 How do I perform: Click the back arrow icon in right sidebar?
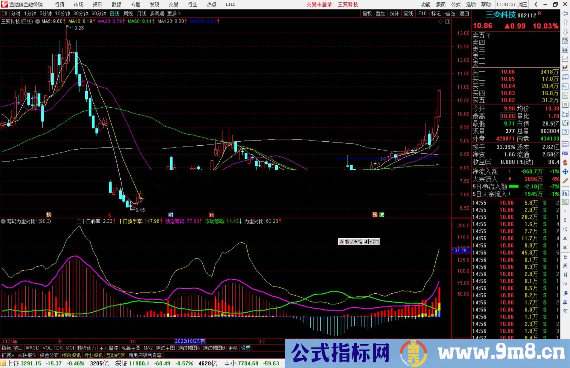coord(565,13)
